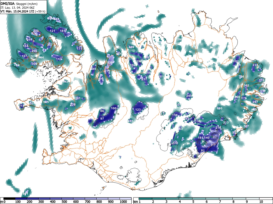Click the 'VT: Mán. 15.04.2024 17Z' validity line
The height and width of the screenshot is (204, 273).
point(23,11)
